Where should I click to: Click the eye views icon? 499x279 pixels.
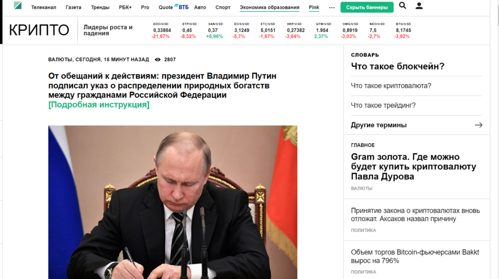click(157, 59)
